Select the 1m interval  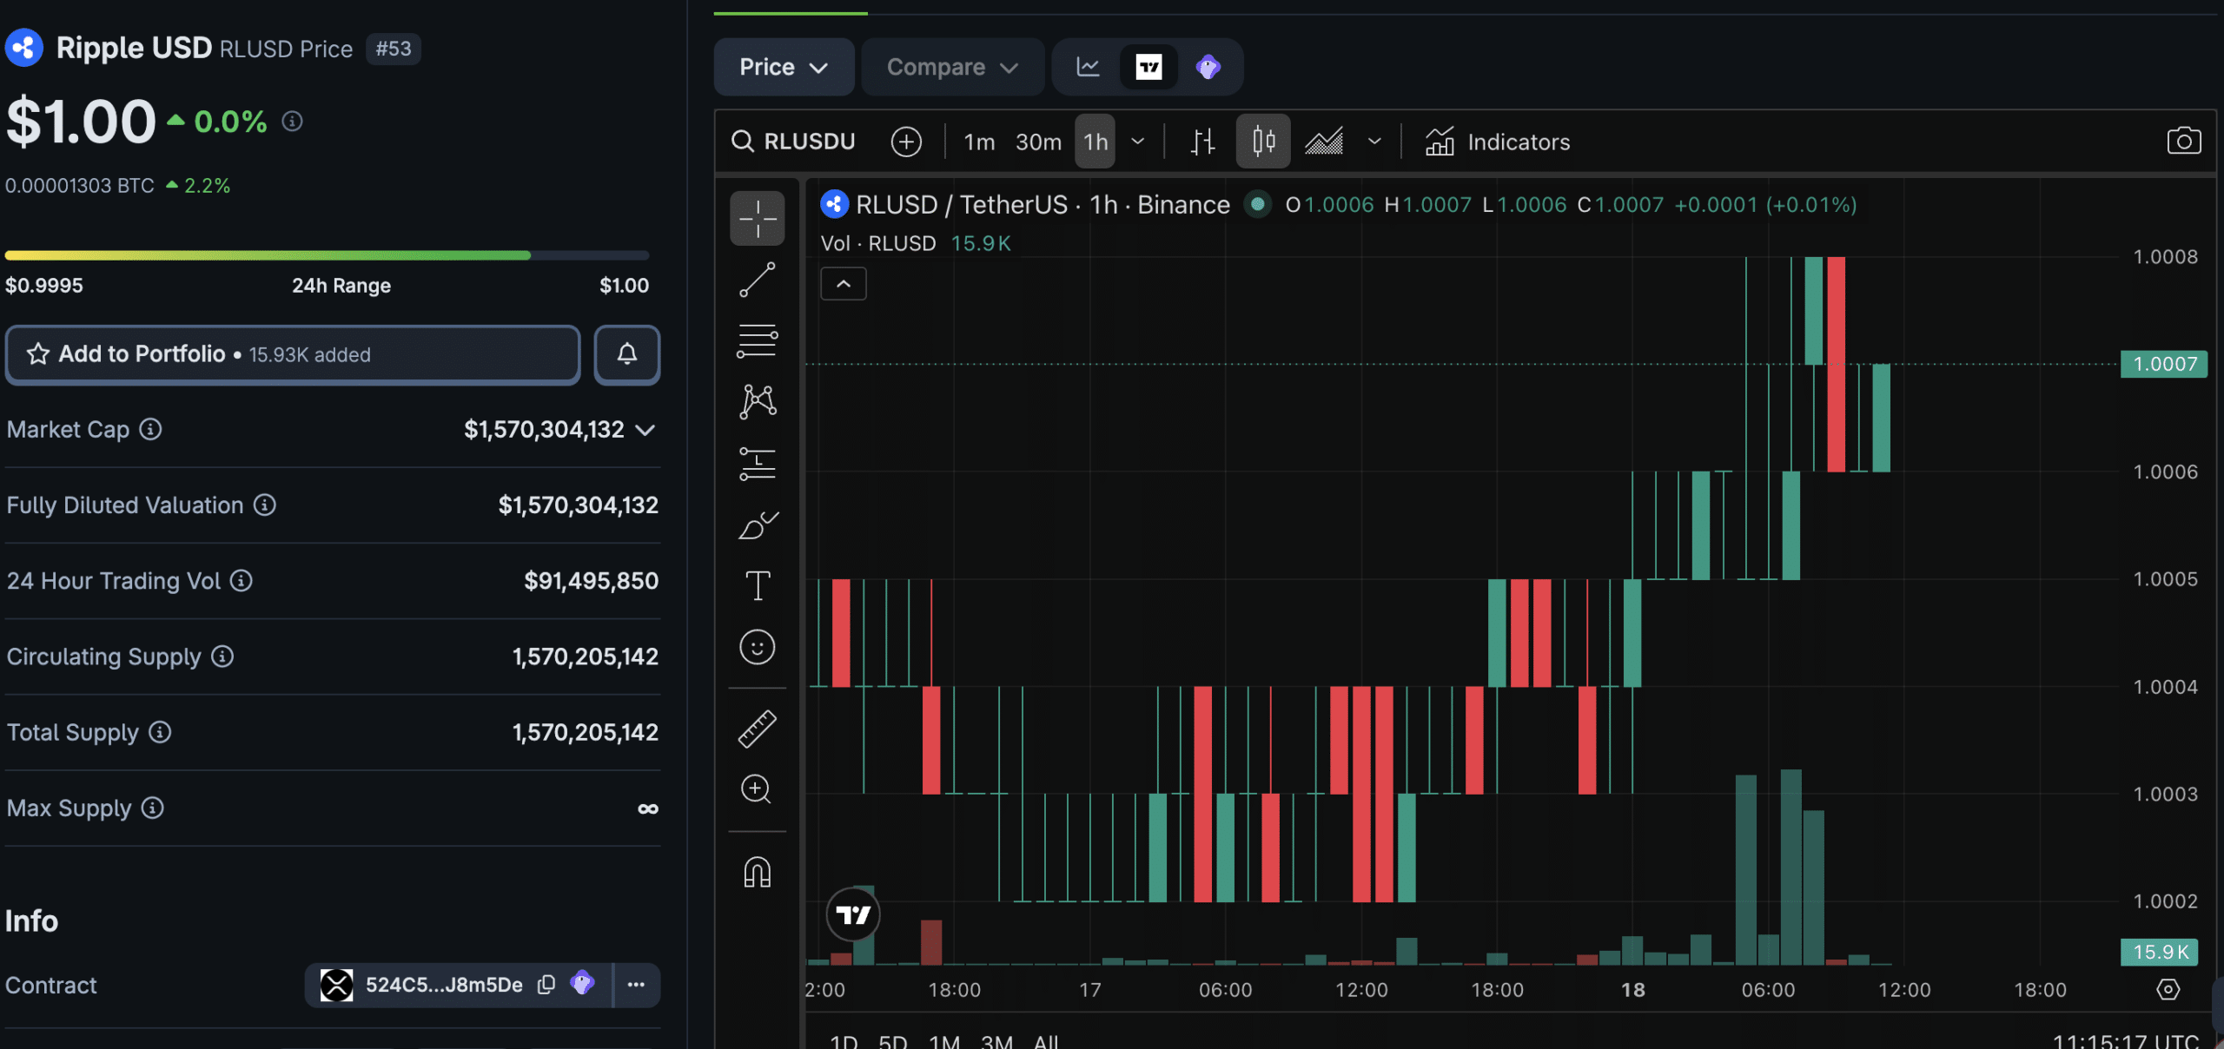click(979, 142)
